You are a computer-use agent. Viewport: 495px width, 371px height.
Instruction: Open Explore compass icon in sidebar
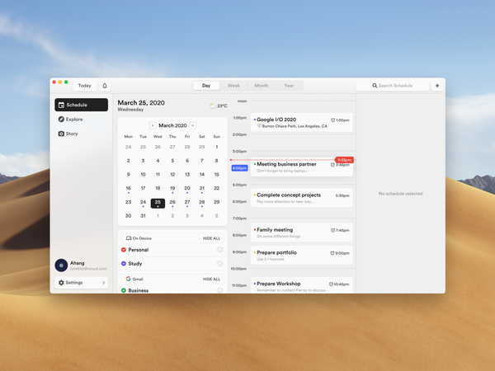pos(61,120)
